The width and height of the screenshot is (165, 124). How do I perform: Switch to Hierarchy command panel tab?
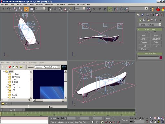click(148, 15)
